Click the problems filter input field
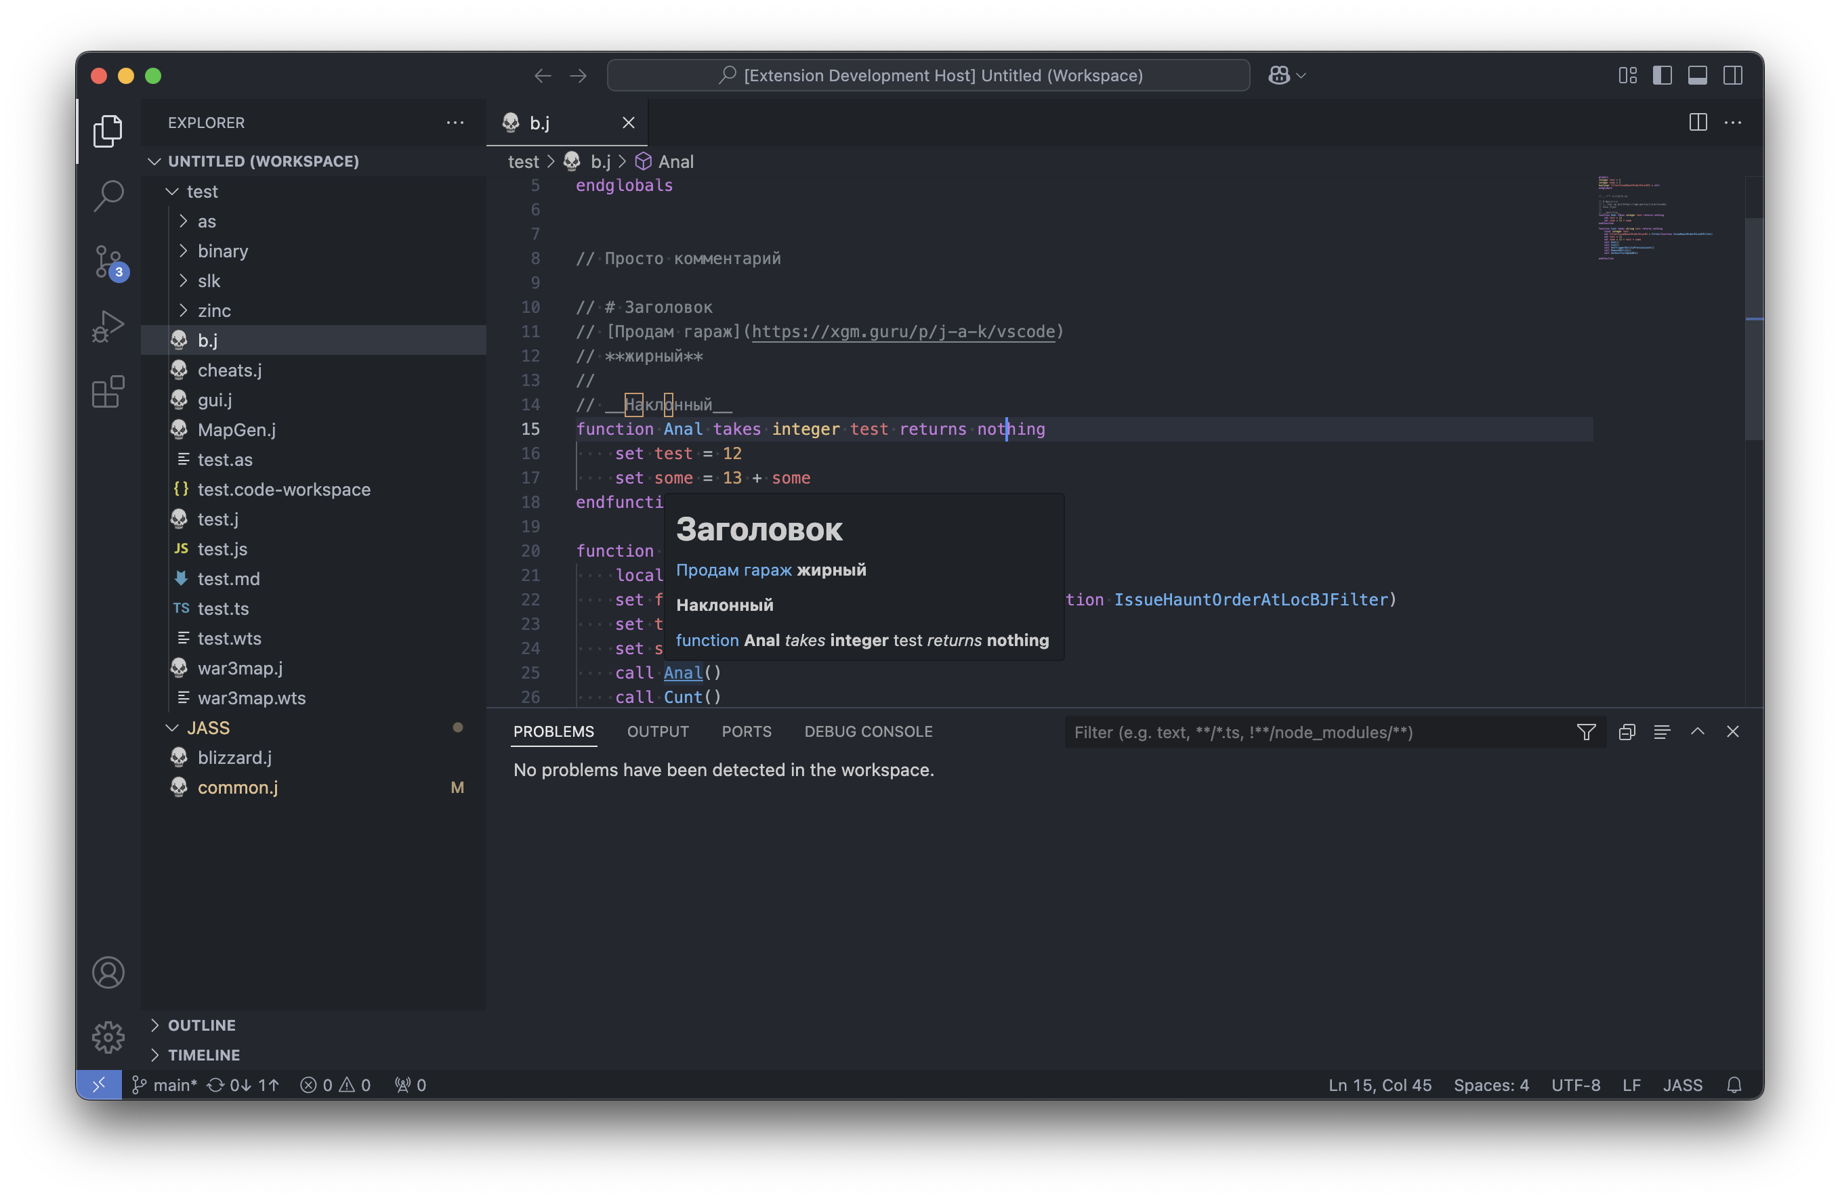 (1314, 732)
